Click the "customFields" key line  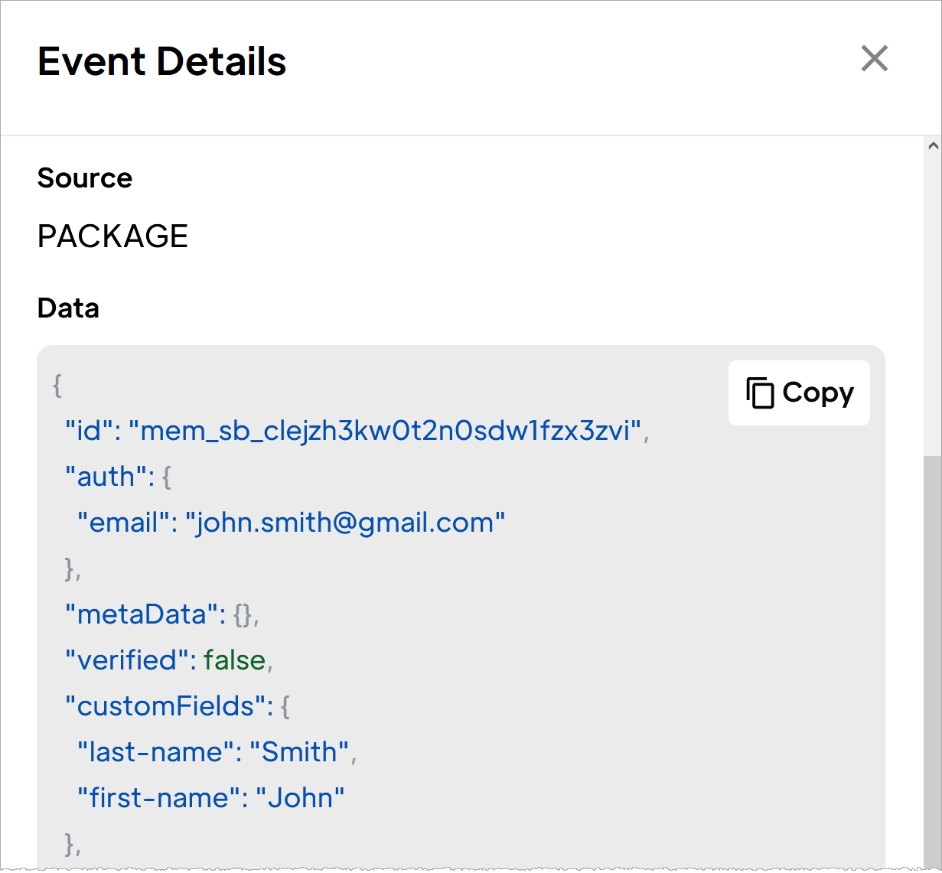coord(178,706)
